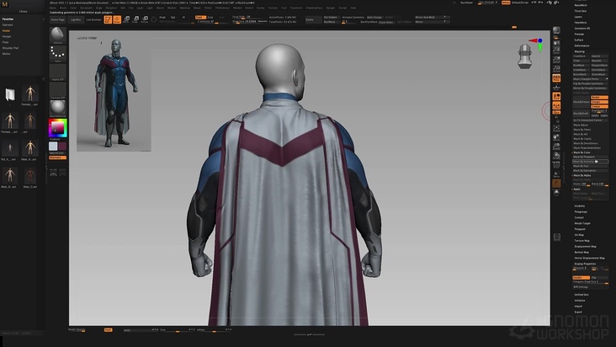The height and width of the screenshot is (347, 616).
Task: Open the folder icon in Library
Action: pos(10,94)
